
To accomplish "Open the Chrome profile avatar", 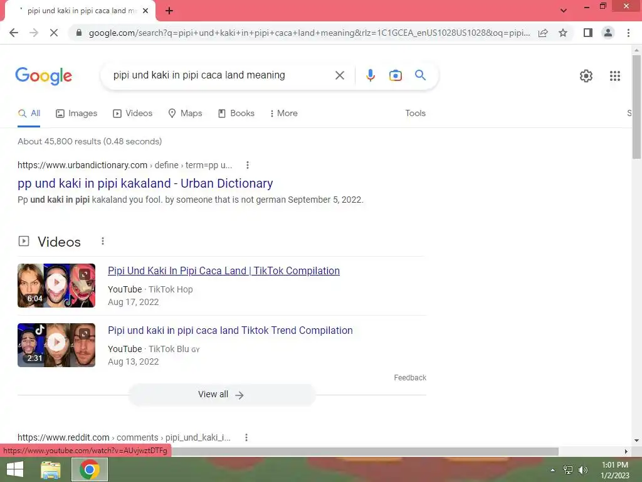I will tap(608, 33).
